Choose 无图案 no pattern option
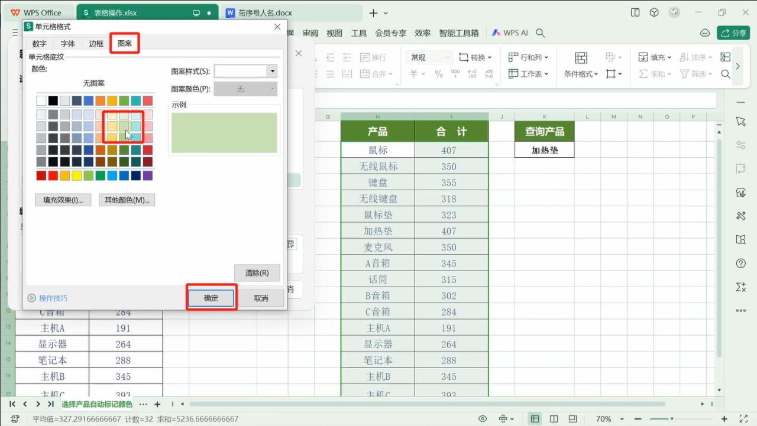Image resolution: width=757 pixels, height=426 pixels. click(x=94, y=83)
